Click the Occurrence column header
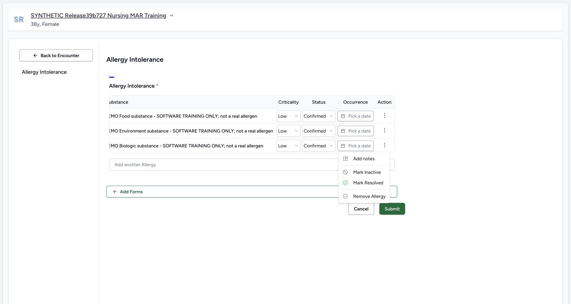The height and width of the screenshot is (304, 571). click(x=356, y=102)
